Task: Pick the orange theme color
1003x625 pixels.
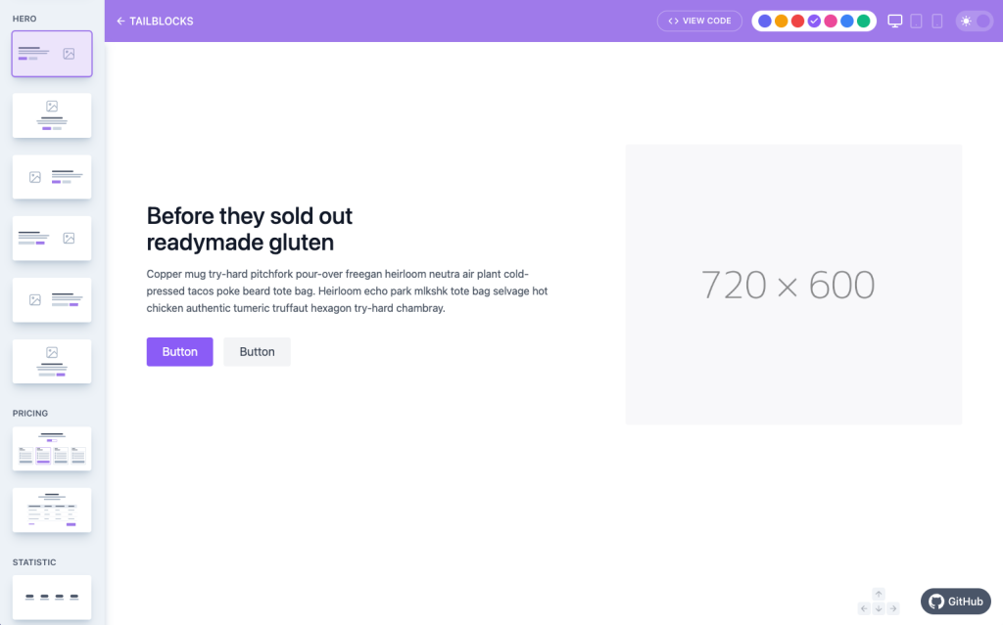Action: (x=781, y=21)
